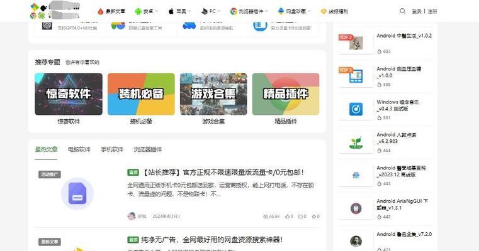The image size is (479, 251).
Task: Click the flame icon next to 505
Action: pyautogui.click(x=380, y=85)
